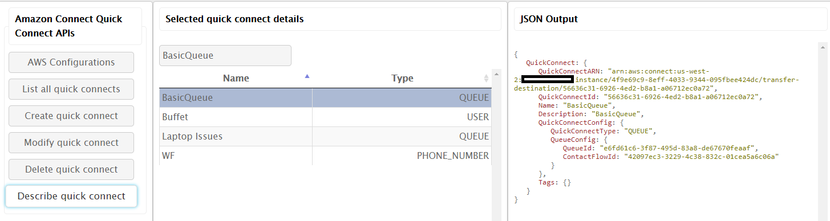Click the ContactFlowId value in JSON output

701,156
